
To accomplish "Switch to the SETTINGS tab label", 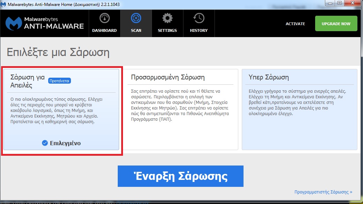I will click(167, 30).
